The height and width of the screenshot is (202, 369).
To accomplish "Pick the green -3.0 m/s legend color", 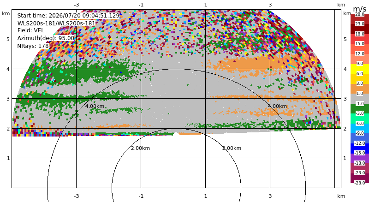I will 360,108.
